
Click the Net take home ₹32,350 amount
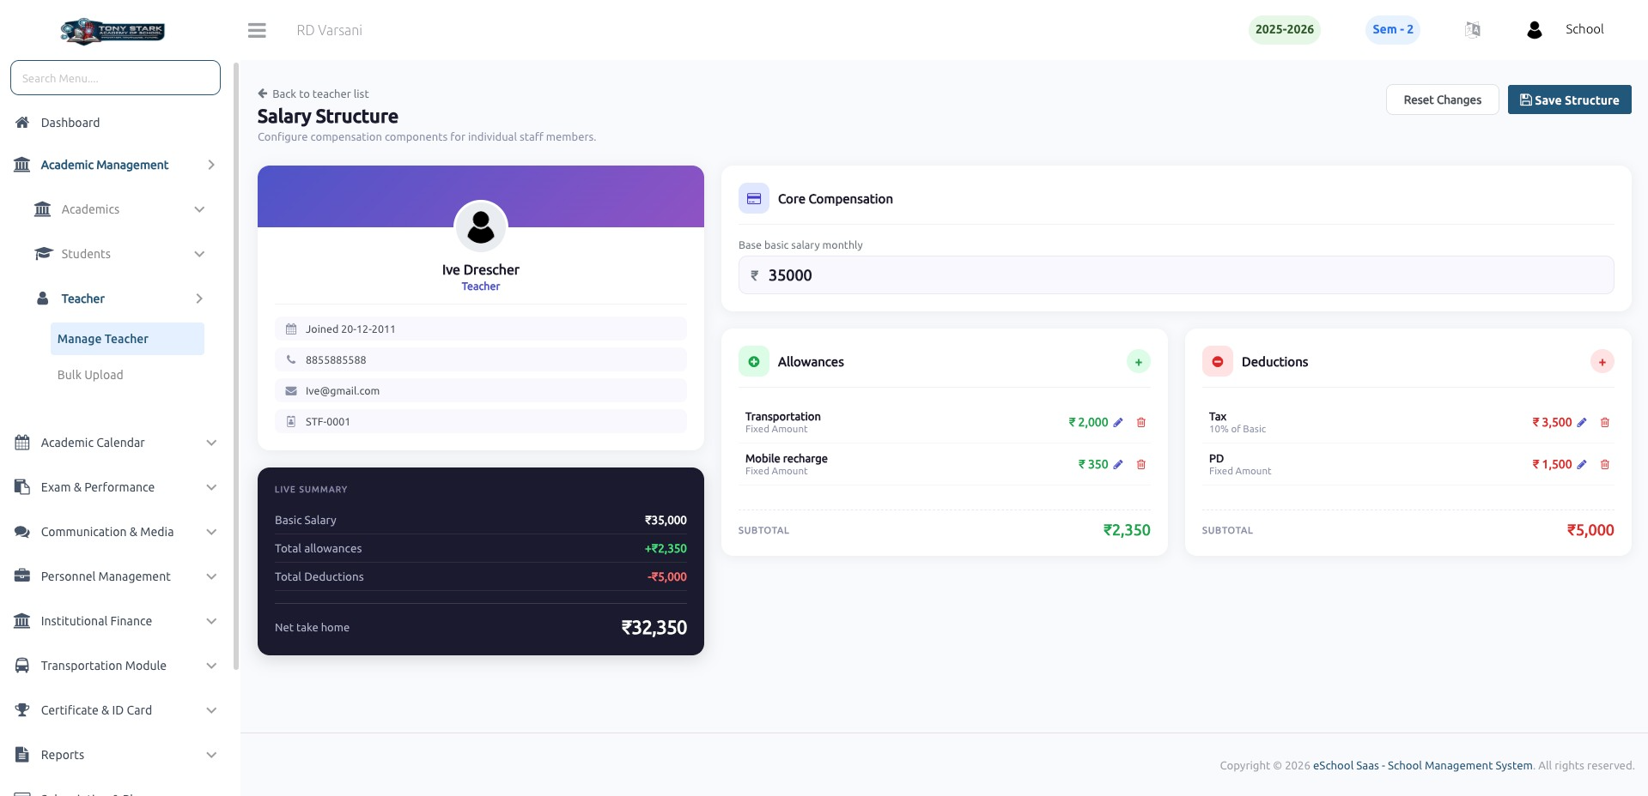click(x=654, y=627)
